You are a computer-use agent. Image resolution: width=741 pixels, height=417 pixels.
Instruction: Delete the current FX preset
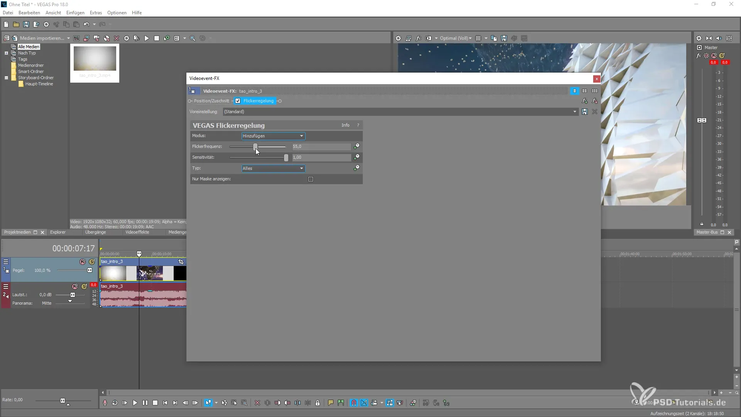(595, 112)
